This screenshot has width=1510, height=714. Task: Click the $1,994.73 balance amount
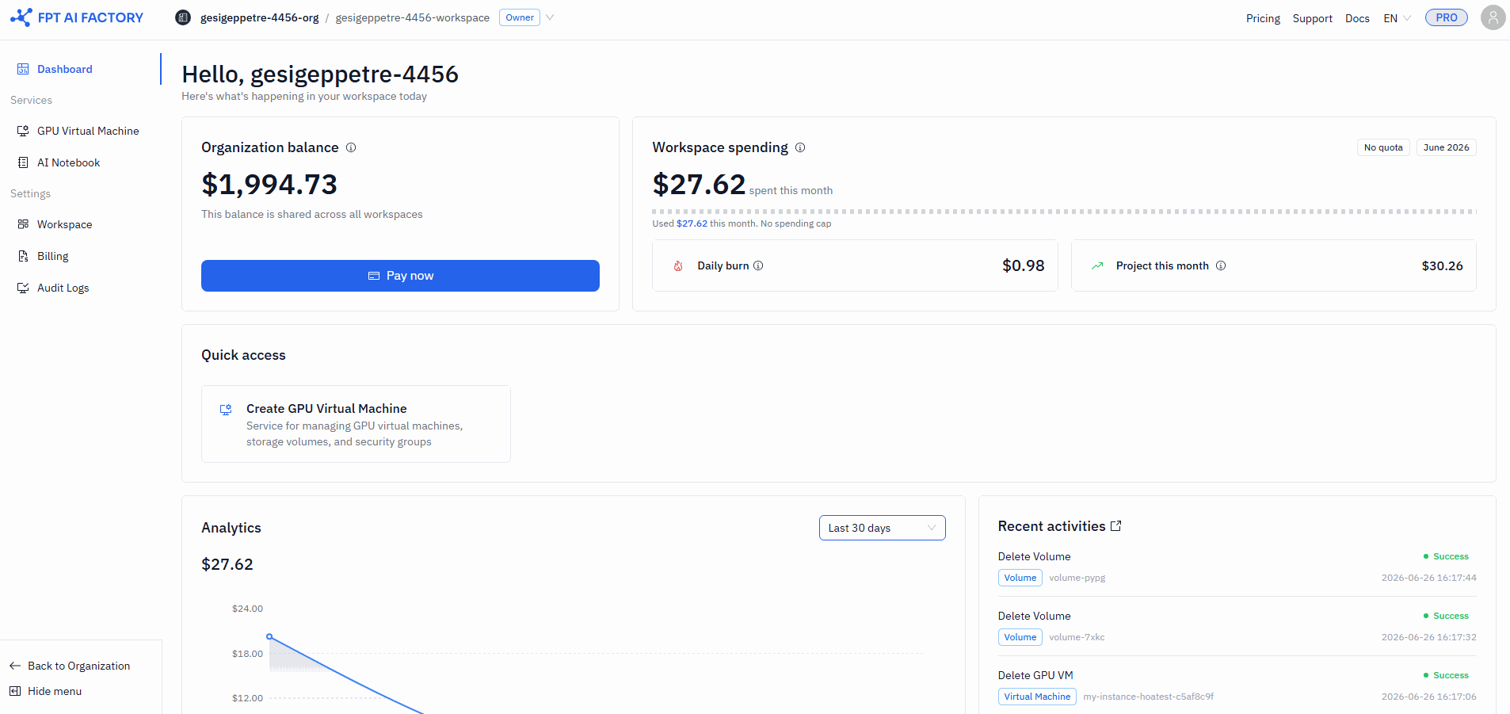pos(269,185)
